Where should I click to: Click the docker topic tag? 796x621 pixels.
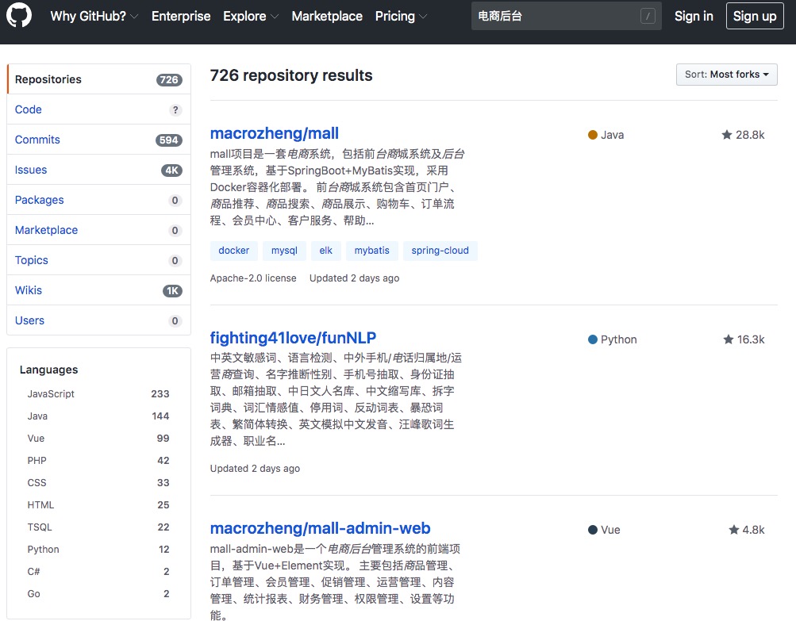click(x=233, y=251)
